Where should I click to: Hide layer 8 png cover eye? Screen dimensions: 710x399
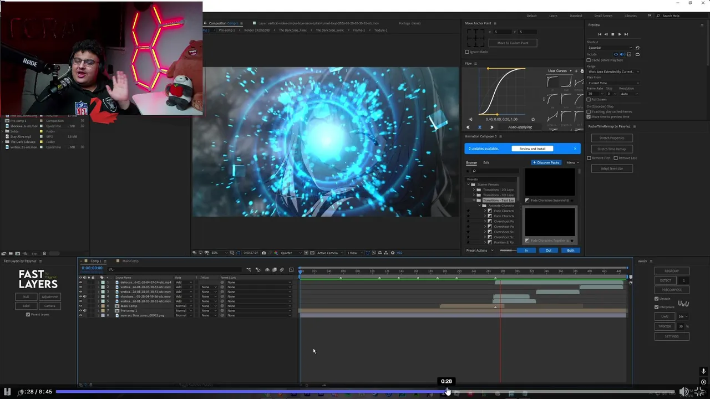click(80, 315)
